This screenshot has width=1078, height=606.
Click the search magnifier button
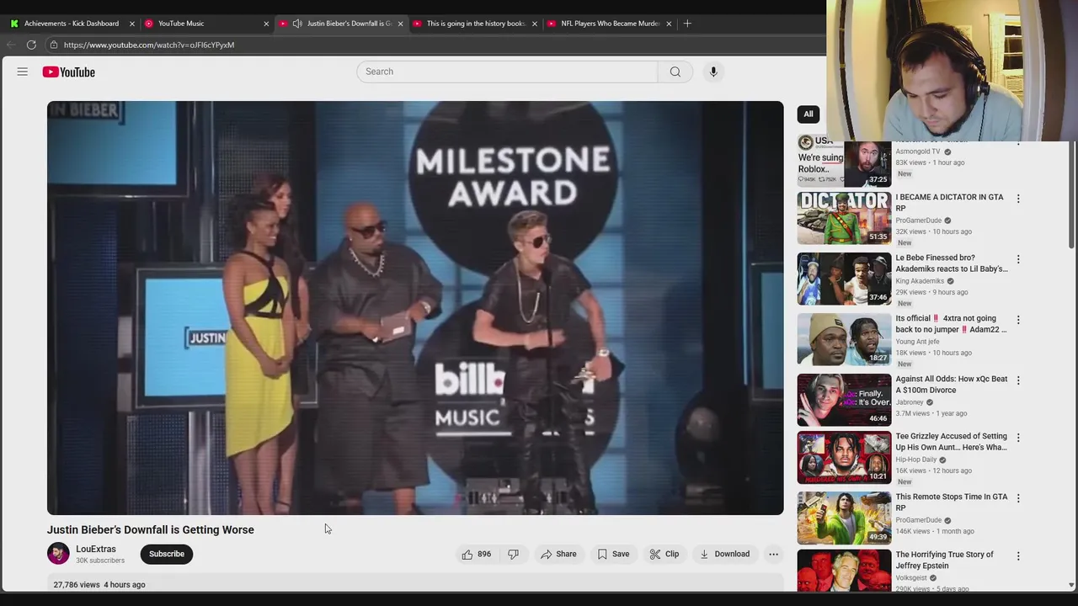pos(675,72)
